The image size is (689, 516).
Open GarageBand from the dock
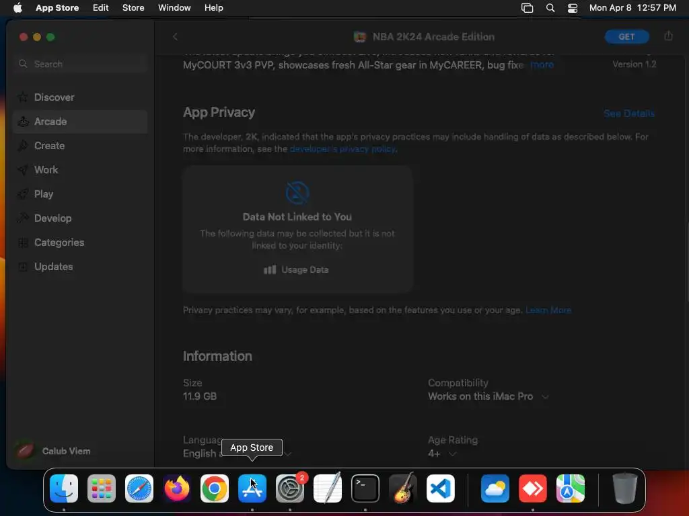point(403,488)
